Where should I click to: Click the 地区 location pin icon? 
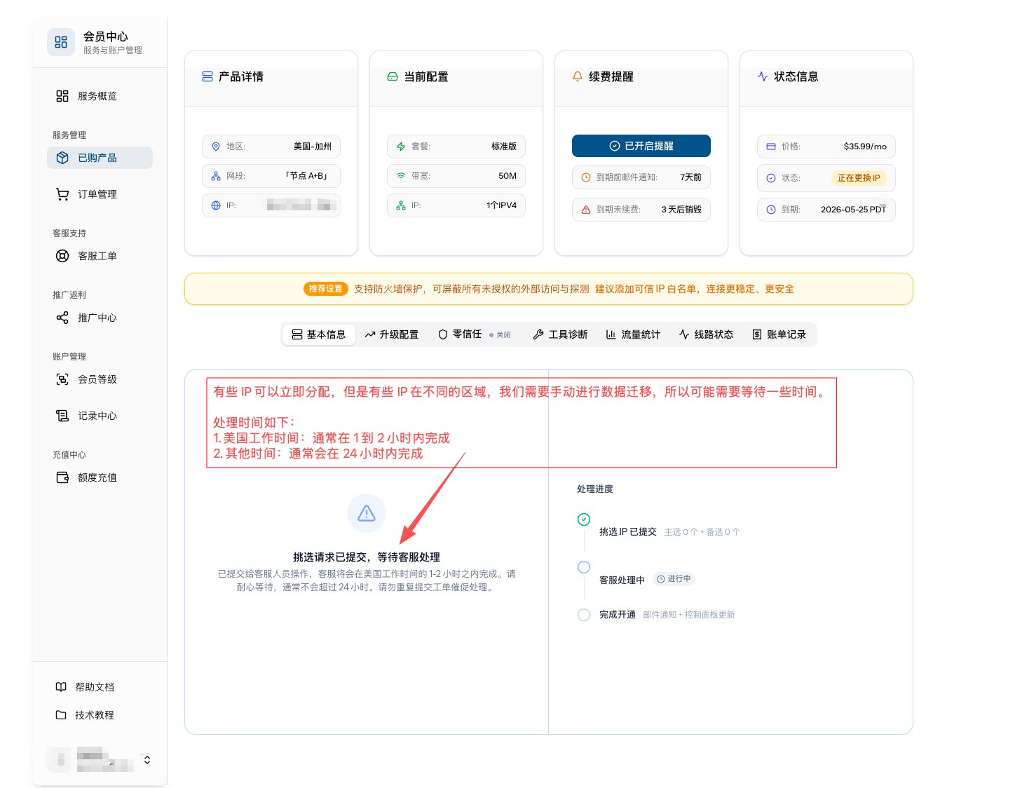216,147
